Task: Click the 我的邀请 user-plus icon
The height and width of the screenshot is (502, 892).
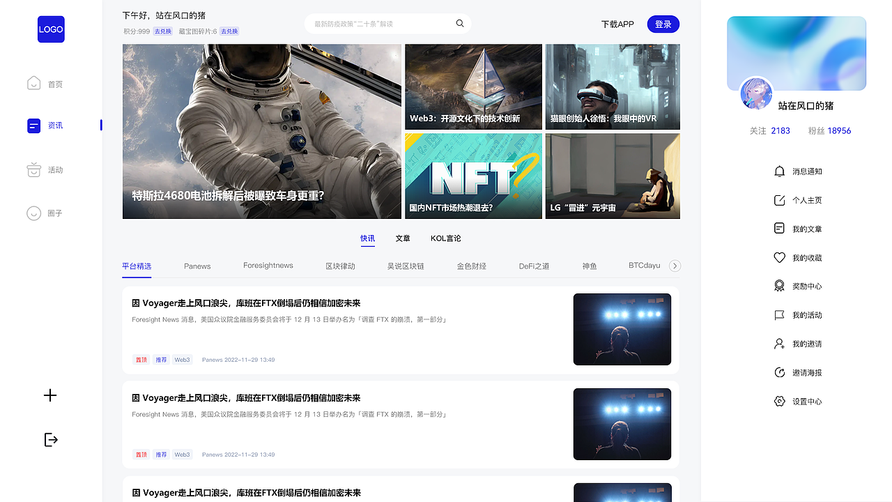Action: 780,344
